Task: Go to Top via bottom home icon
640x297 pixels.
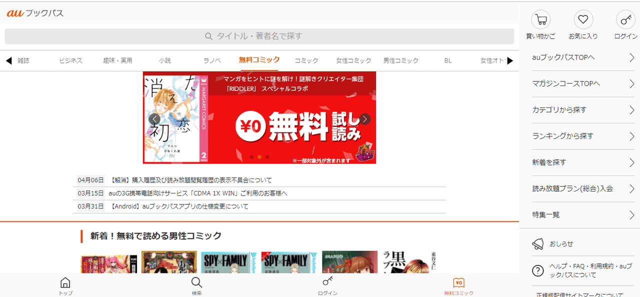Action: 65,283
